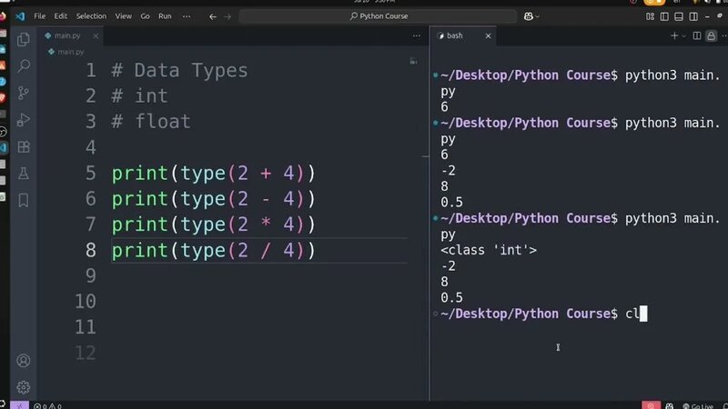Place cursor on line 7 print(type(2 * 4))

(x=213, y=224)
